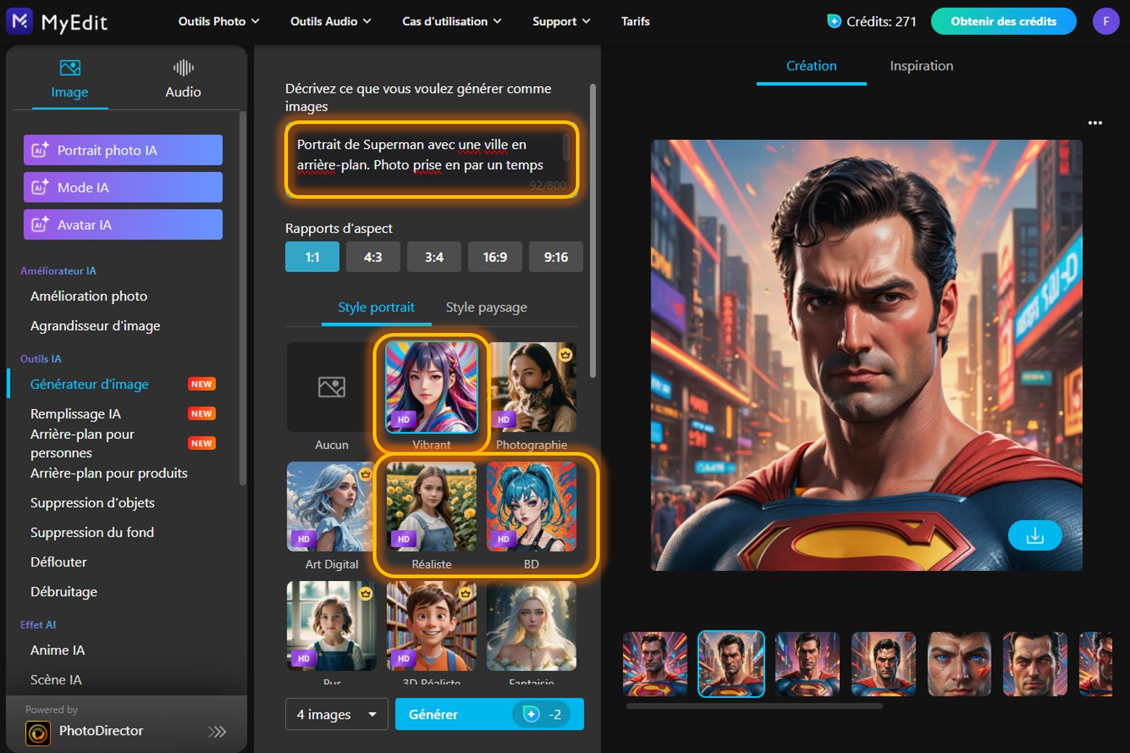Open Scène IA effect

click(x=56, y=680)
